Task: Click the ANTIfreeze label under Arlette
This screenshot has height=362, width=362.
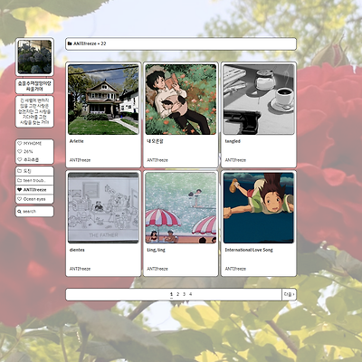Action: (x=80, y=160)
